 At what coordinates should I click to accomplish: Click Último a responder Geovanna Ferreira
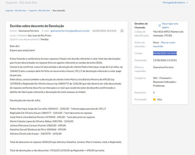[163, 67]
